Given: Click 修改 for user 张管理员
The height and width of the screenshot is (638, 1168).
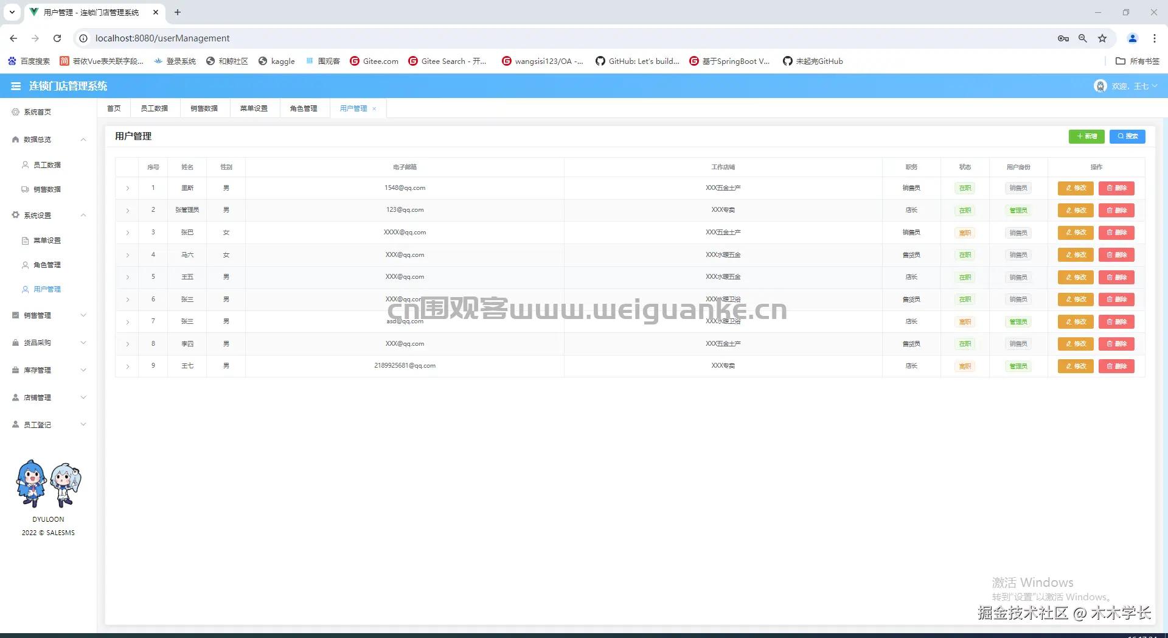Looking at the screenshot, I should [1076, 211].
